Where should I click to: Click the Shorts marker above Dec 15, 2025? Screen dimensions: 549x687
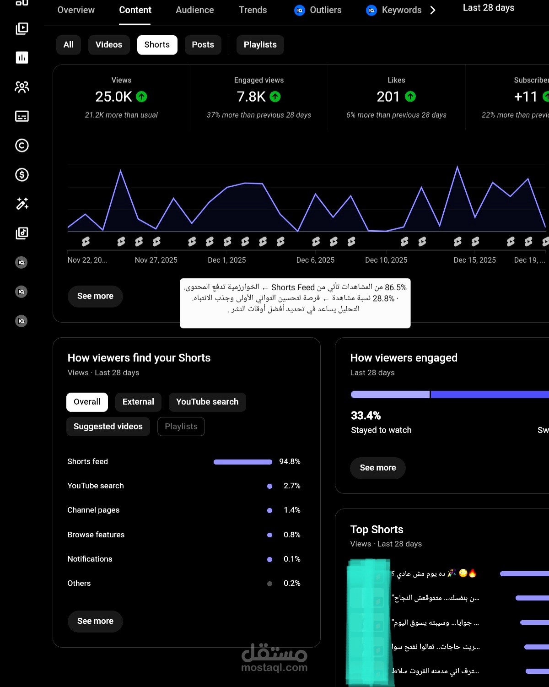[475, 242]
